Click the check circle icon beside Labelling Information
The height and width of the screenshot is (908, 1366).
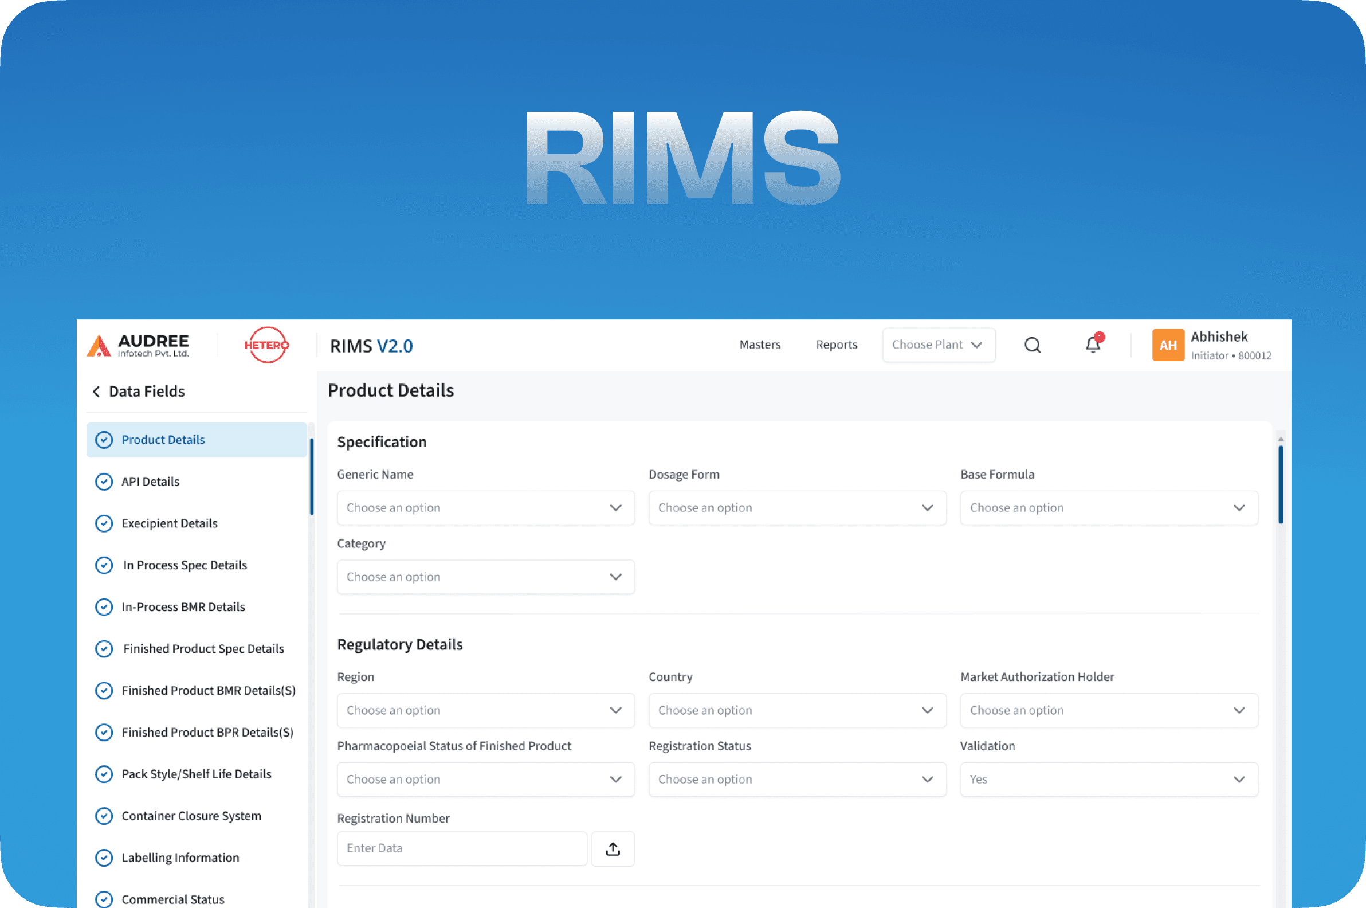point(104,858)
